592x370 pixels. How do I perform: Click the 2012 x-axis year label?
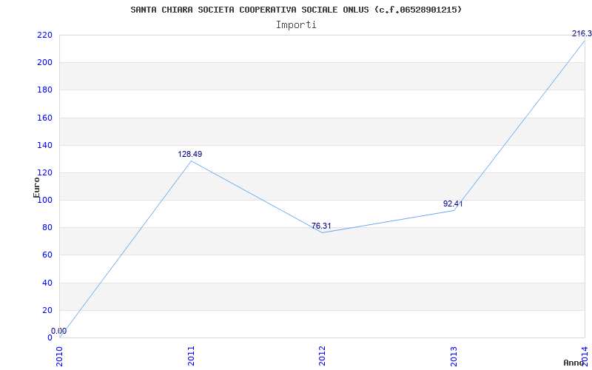(322, 356)
